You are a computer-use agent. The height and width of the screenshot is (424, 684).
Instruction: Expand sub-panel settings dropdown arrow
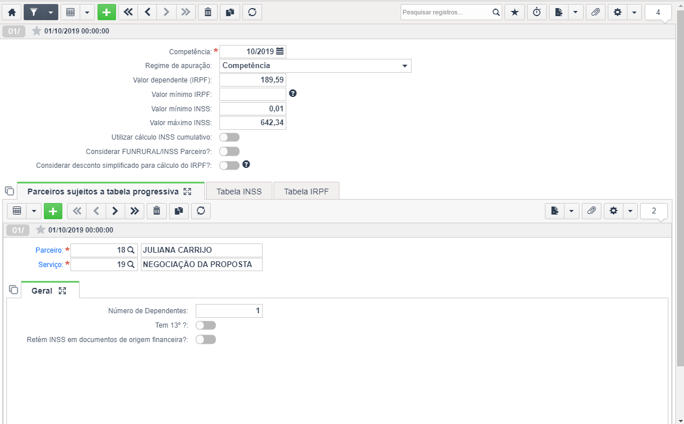(x=630, y=211)
